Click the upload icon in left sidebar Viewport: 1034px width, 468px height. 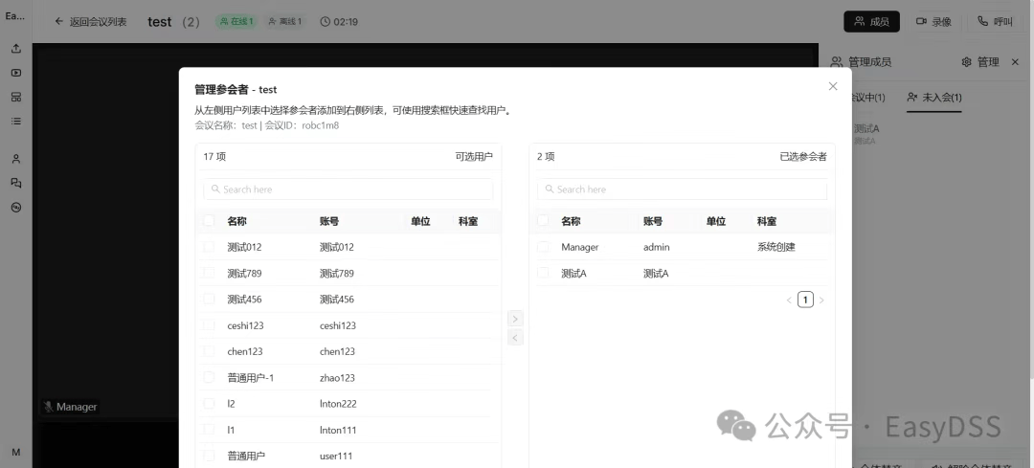(x=16, y=49)
